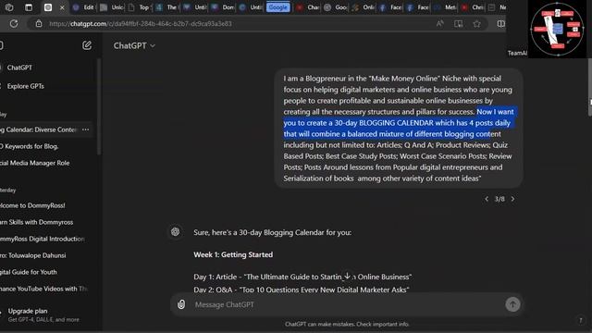Click the attach file paperclip icon
Image resolution: width=592 pixels, height=333 pixels.
click(181, 304)
